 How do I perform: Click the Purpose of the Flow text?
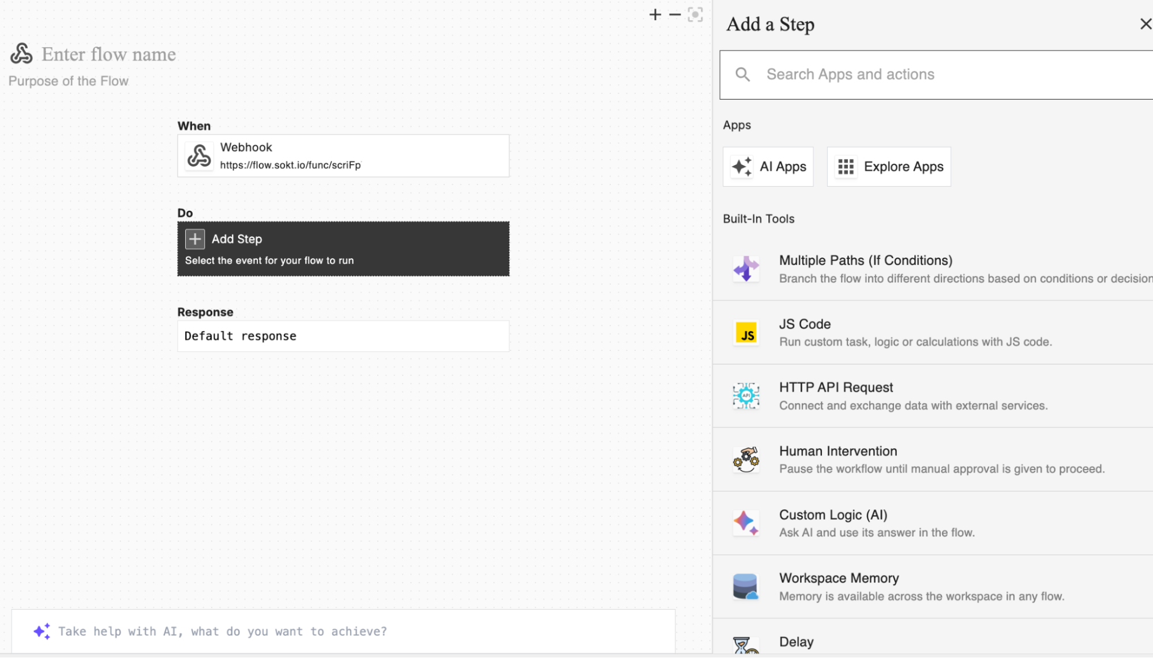[68, 81]
